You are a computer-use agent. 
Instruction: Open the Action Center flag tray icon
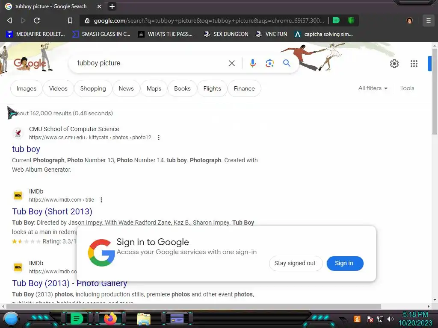(x=370, y=319)
